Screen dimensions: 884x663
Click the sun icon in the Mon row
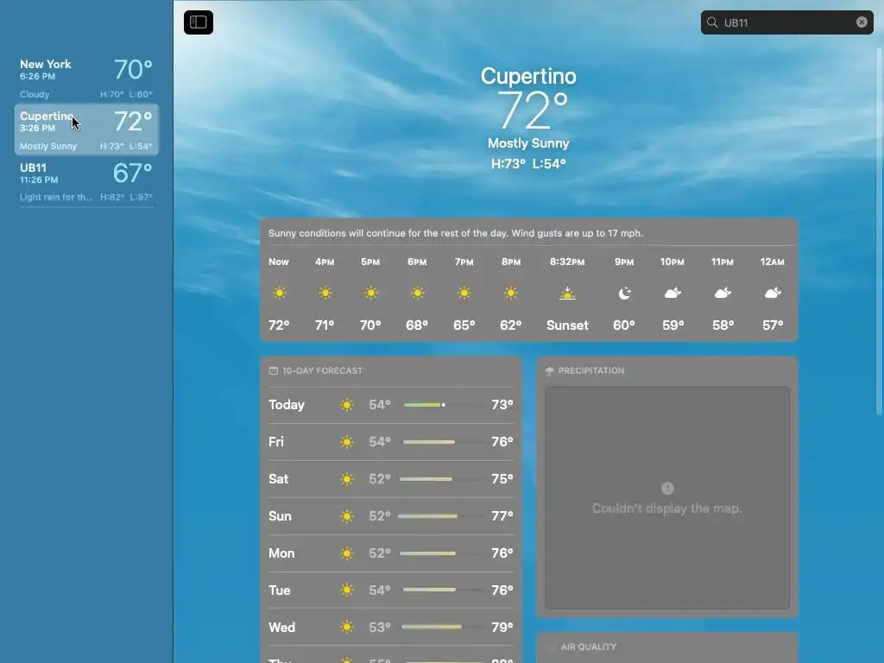[x=347, y=553]
